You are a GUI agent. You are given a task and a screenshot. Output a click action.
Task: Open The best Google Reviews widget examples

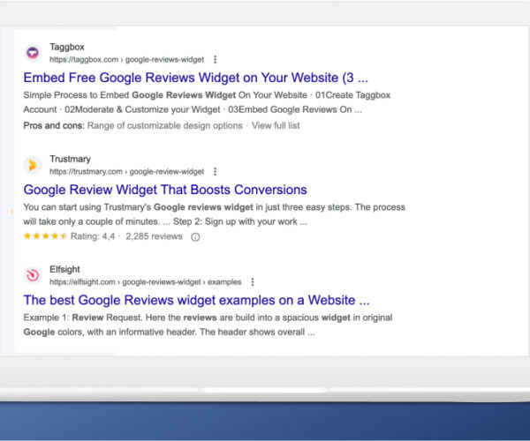(x=196, y=300)
